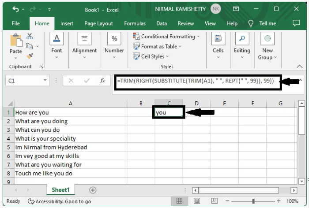309x208 pixels.
Task: Switch to Page Break Preview view
Action: (x=214, y=201)
